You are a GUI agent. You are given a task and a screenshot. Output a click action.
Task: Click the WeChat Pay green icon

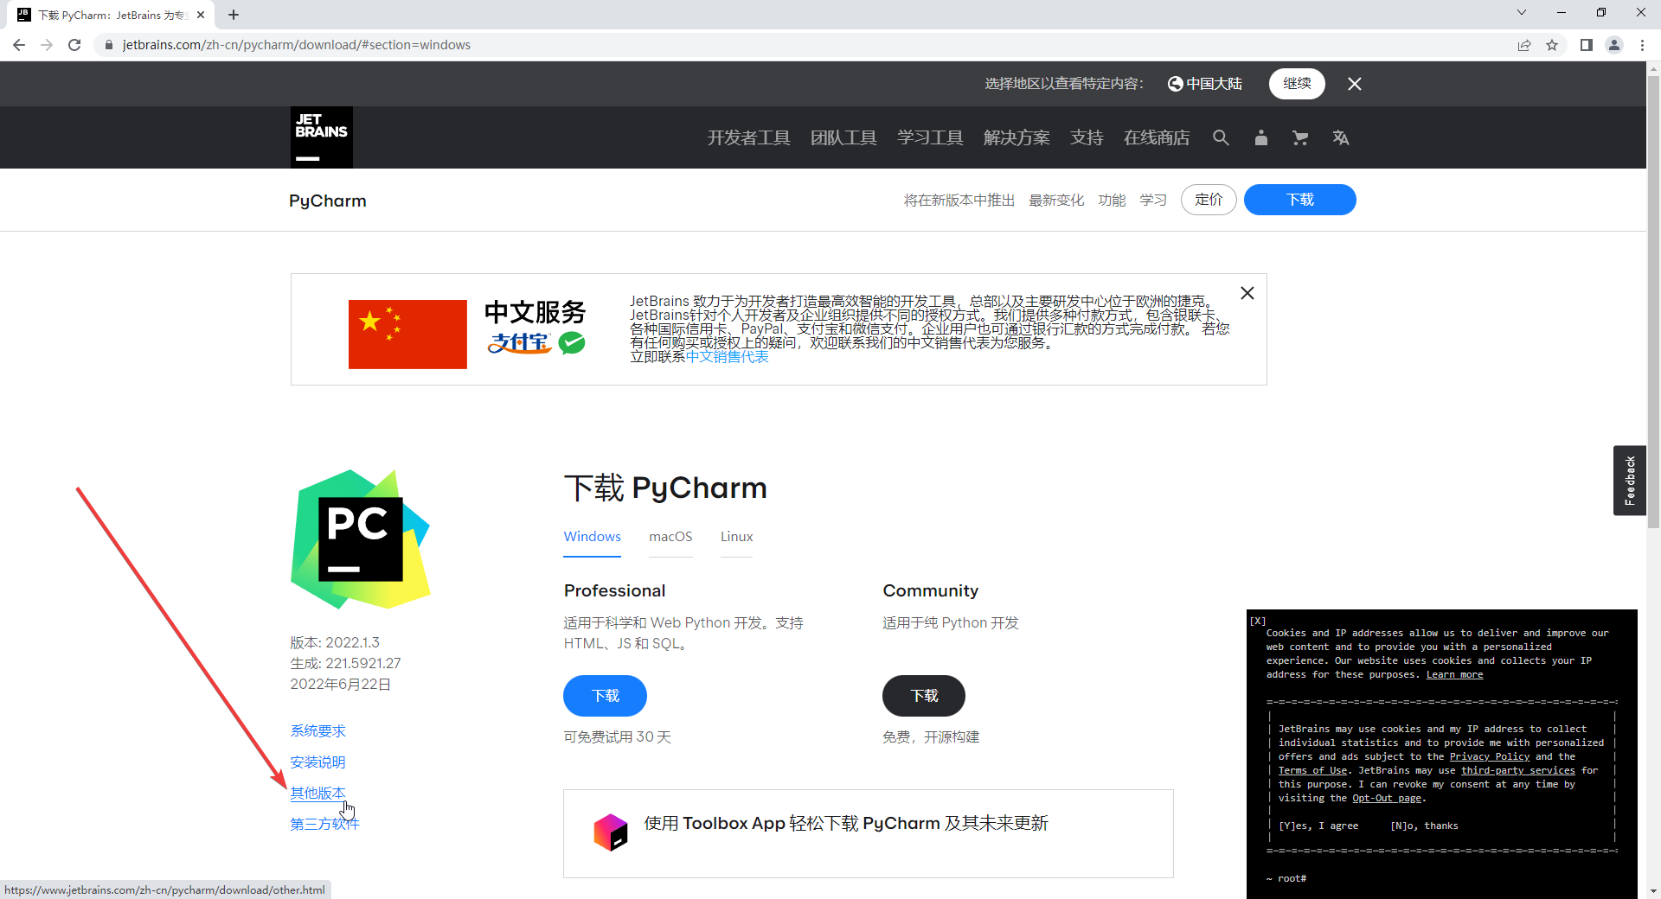point(572,343)
